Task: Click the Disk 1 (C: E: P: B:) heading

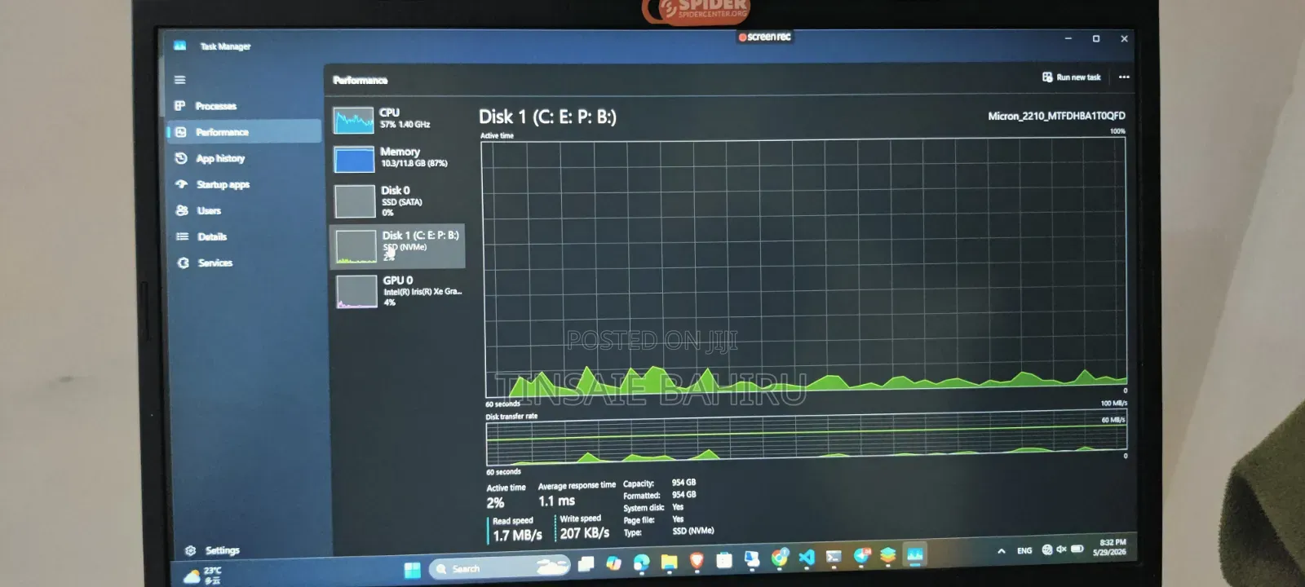Action: (547, 117)
